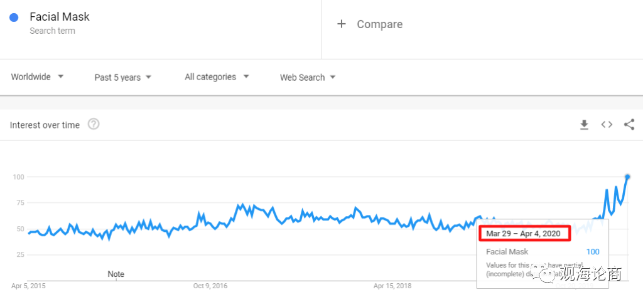This screenshot has height=302, width=643.
Task: Open the All categories dropdown
Action: click(x=217, y=77)
